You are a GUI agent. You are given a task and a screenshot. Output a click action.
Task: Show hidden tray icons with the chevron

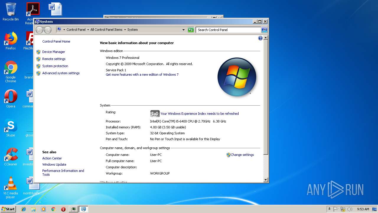pyautogui.click(x=329, y=209)
